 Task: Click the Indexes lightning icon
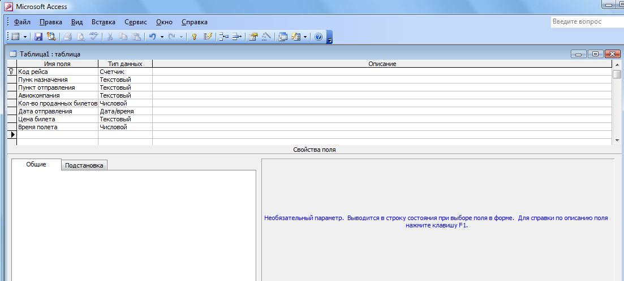tap(207, 37)
